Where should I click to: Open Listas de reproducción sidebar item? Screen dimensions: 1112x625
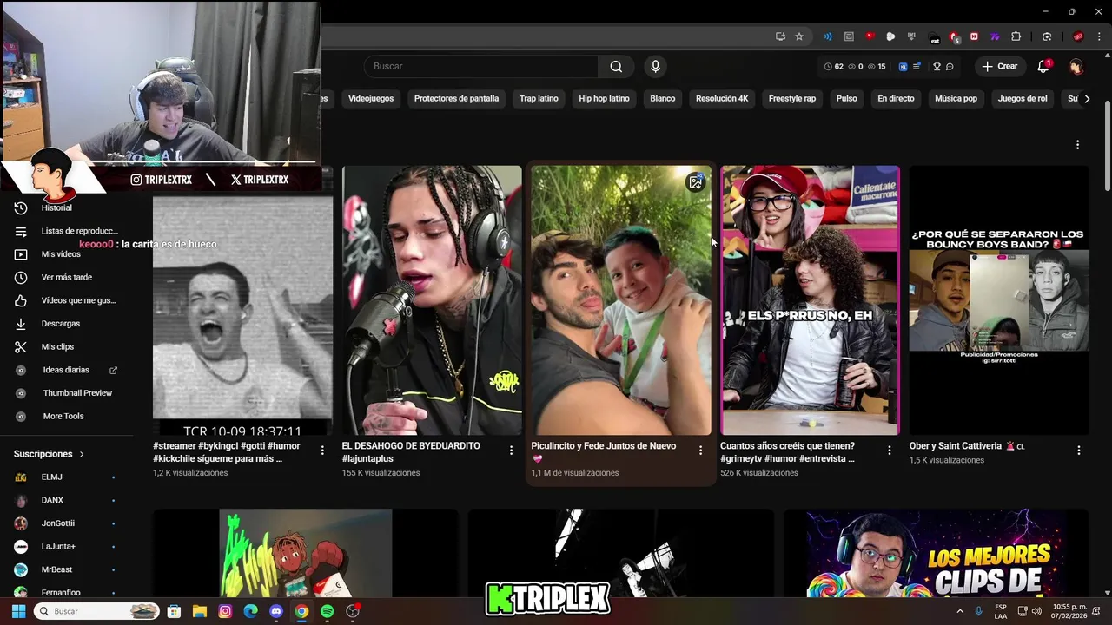(x=67, y=231)
